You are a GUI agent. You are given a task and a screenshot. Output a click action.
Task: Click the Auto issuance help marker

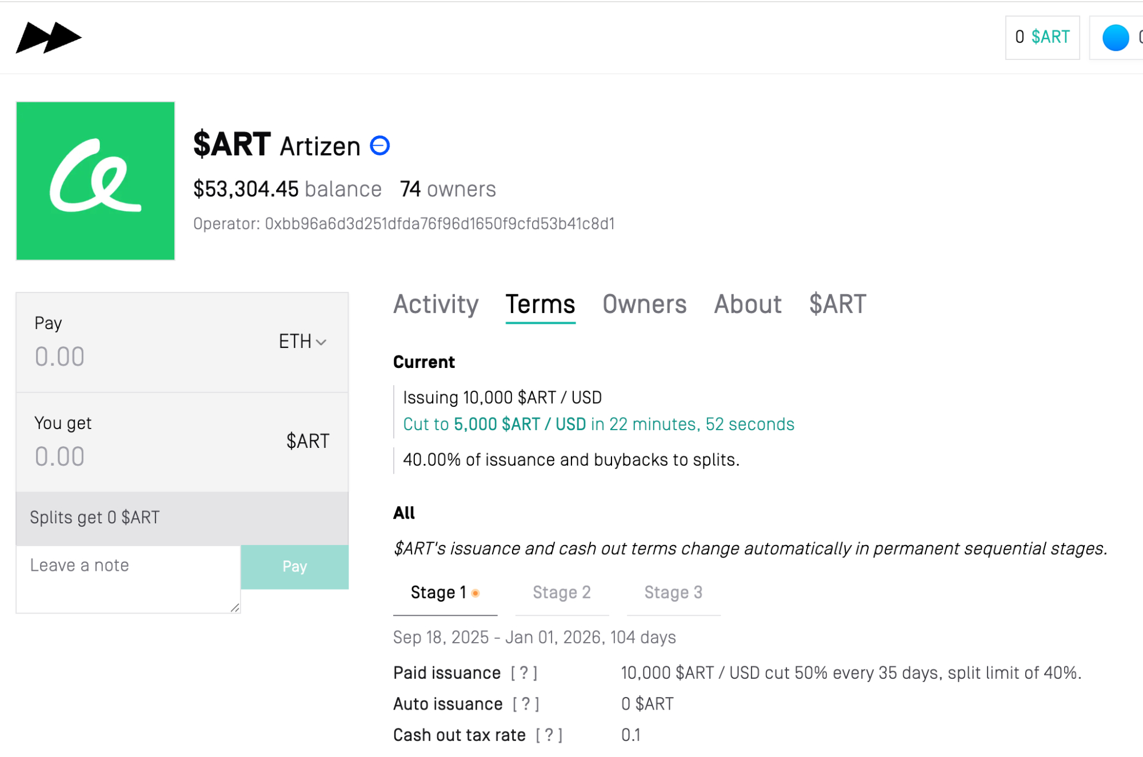point(526,704)
